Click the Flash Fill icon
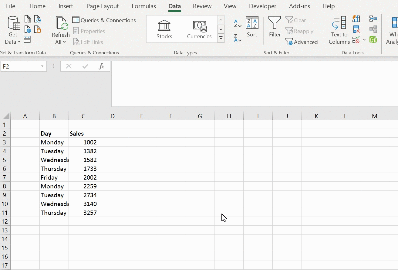398x270 pixels. coord(356,19)
